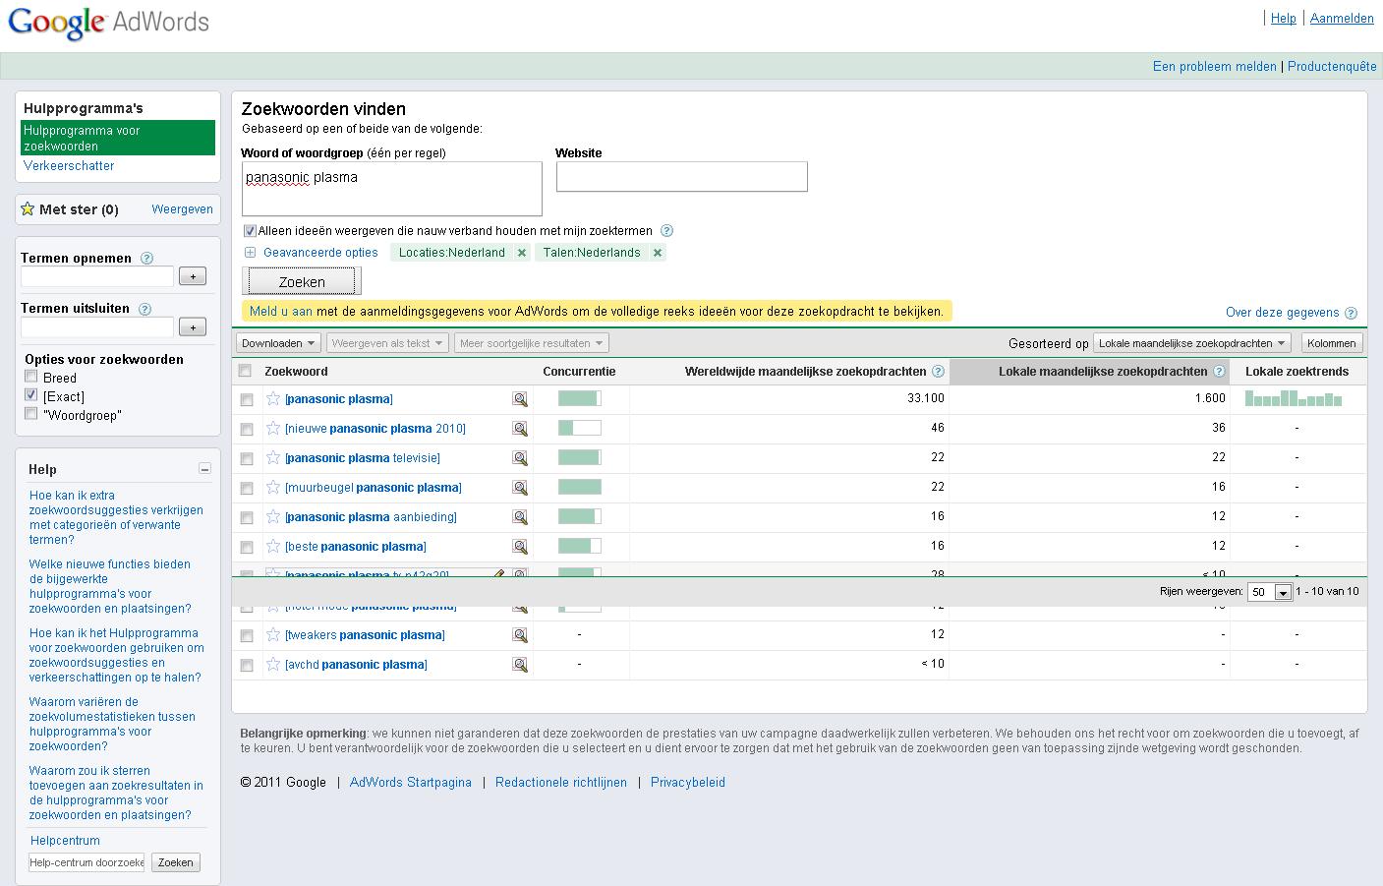This screenshot has height=886, width=1383.
Task: Open magnifier insights for [avchd panasonic plasma]
Action: click(x=520, y=665)
